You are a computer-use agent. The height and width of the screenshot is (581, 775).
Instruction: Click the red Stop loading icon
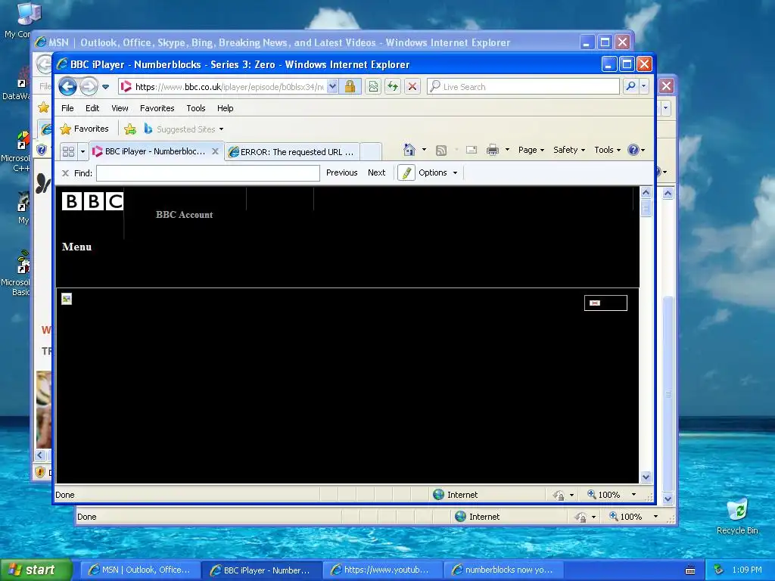pos(412,86)
